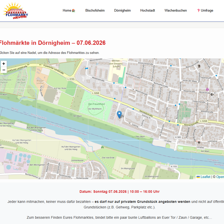224x224 pixels.
Task: Click the blue flea market pin on the map
Action: click(x=119, y=115)
